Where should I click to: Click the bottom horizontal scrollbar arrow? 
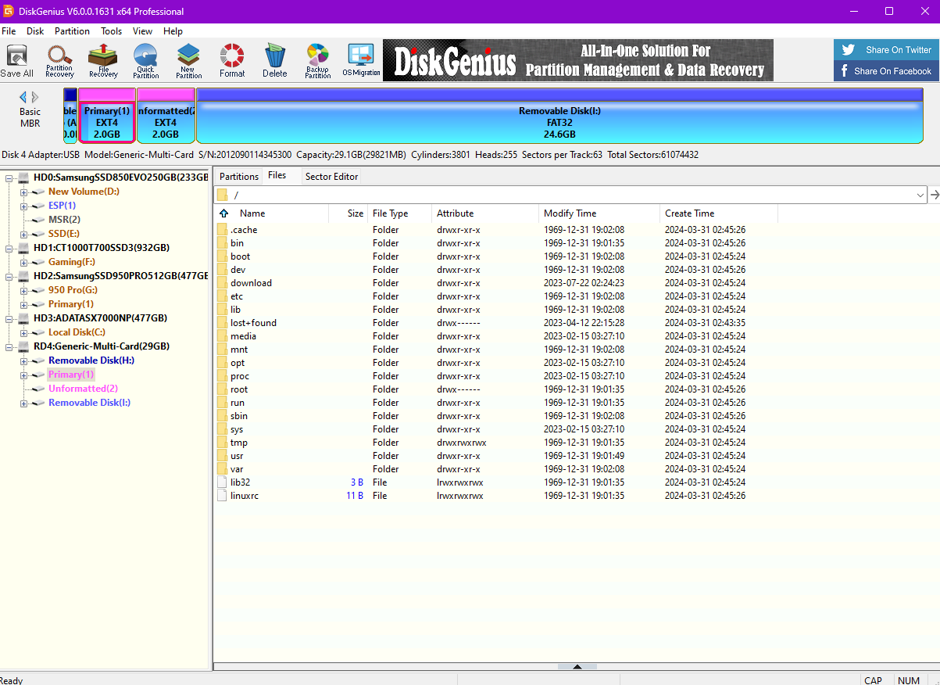tap(577, 666)
